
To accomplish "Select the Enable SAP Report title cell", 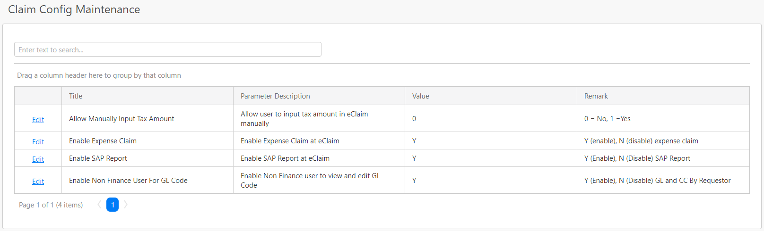I will 98,158.
